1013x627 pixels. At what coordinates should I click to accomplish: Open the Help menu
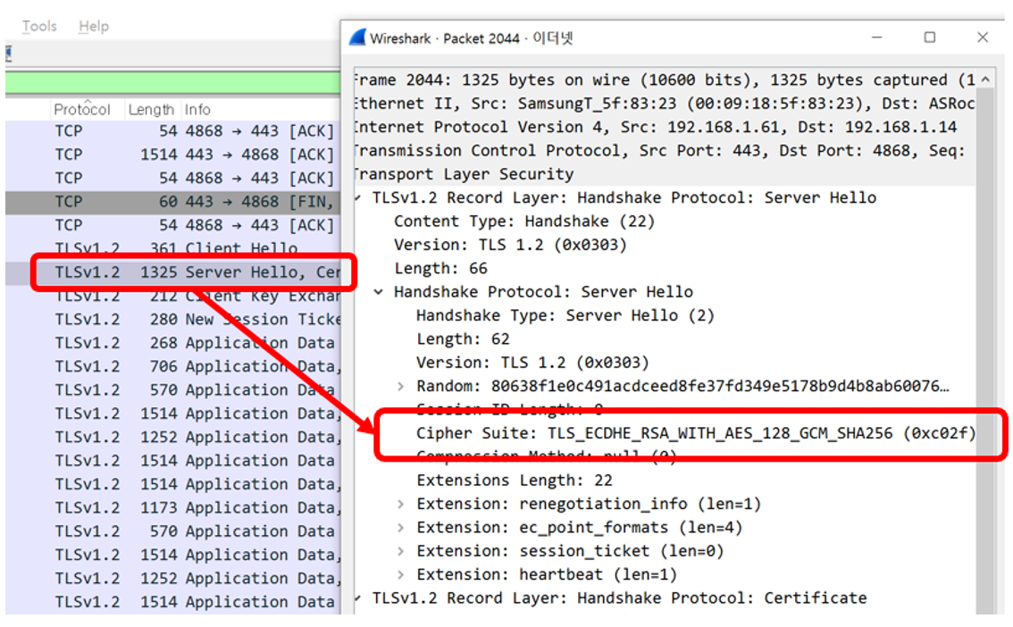(94, 26)
